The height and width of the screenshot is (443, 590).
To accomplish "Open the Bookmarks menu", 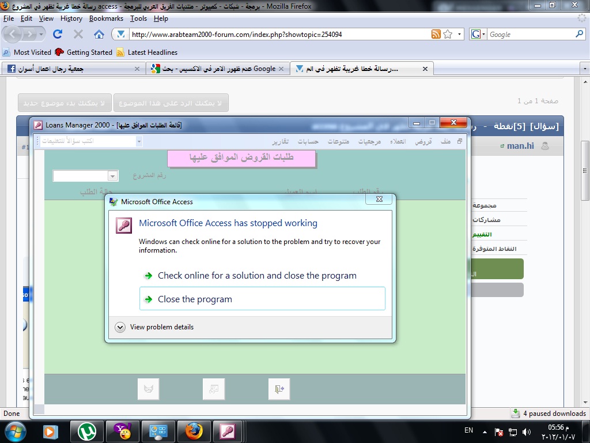I will [x=106, y=18].
